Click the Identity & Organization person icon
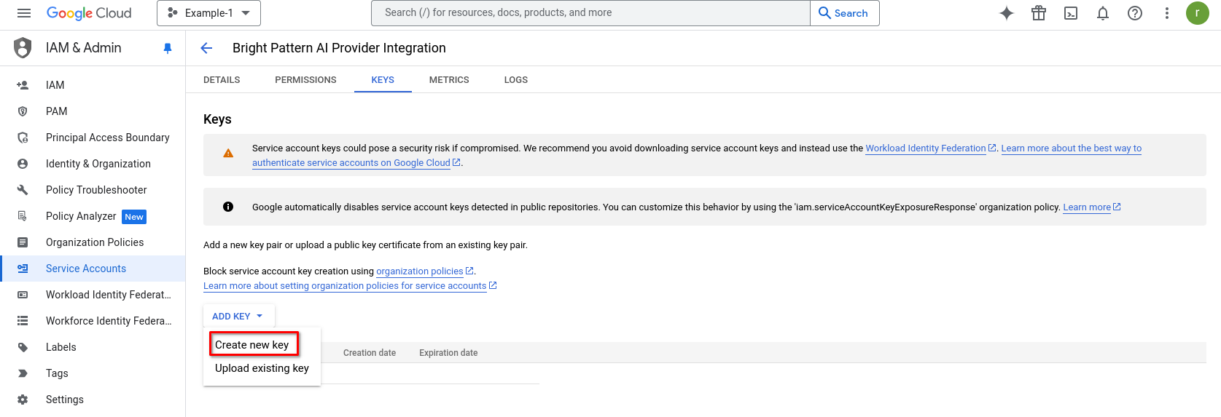 (x=23, y=164)
